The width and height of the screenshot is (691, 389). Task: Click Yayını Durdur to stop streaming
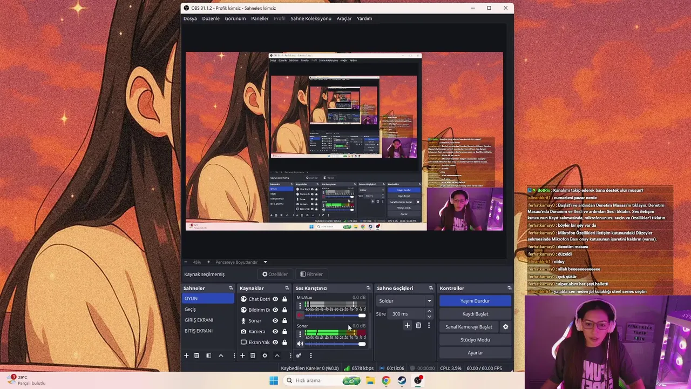(x=475, y=301)
